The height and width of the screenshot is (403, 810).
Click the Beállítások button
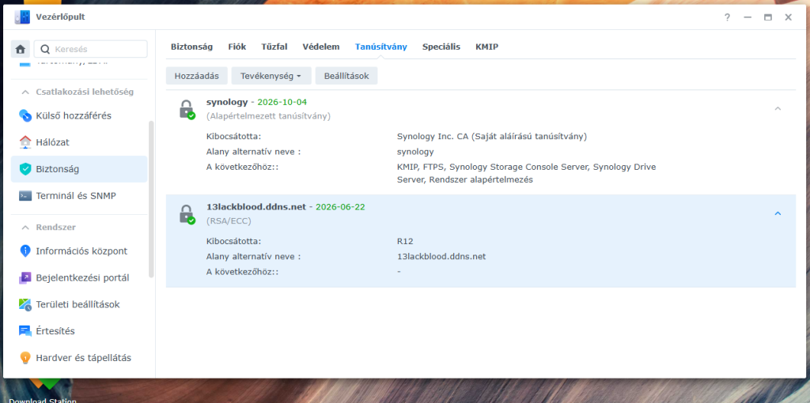pyautogui.click(x=346, y=76)
